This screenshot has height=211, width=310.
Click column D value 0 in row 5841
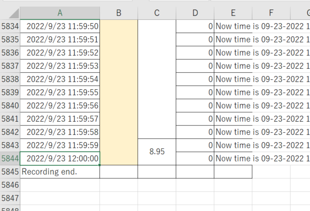pyautogui.click(x=195, y=119)
